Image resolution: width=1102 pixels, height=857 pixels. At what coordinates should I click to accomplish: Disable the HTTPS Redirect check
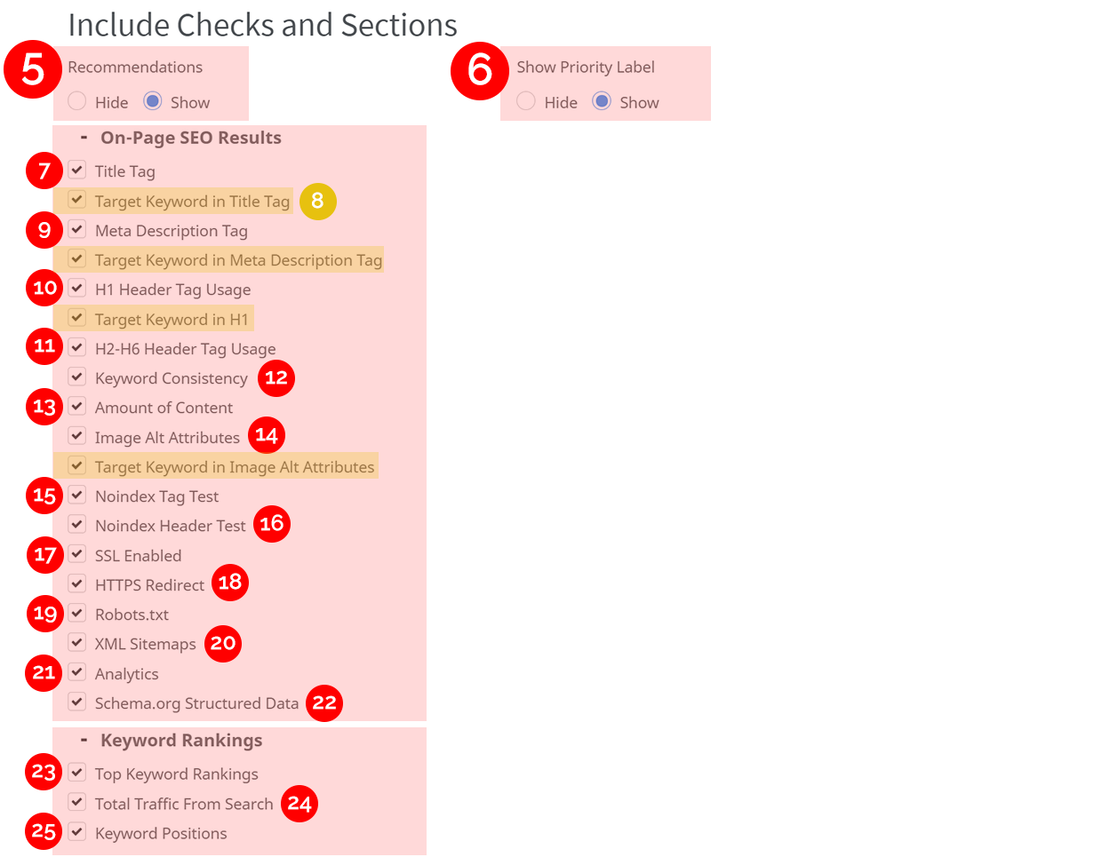(x=77, y=583)
